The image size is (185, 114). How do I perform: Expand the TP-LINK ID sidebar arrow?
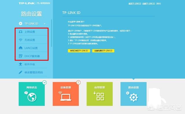click(x=45, y=24)
